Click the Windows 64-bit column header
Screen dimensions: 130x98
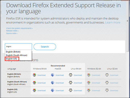(x=40, y=69)
